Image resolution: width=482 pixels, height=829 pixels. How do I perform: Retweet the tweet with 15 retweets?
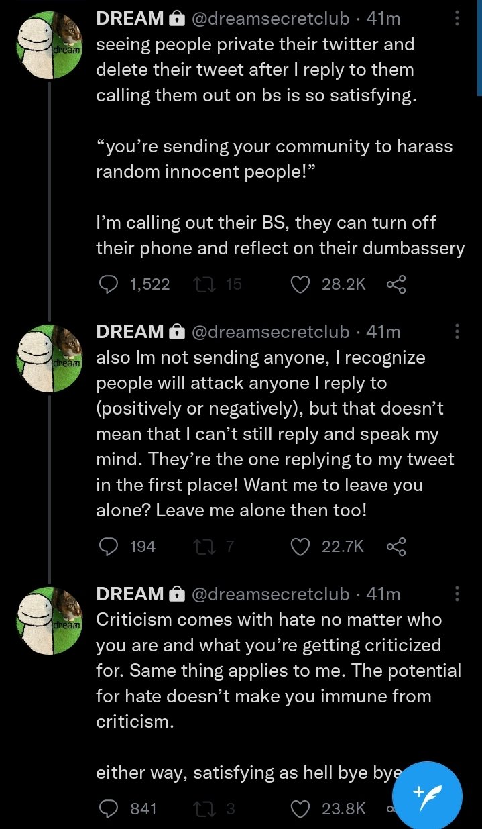coord(200,285)
